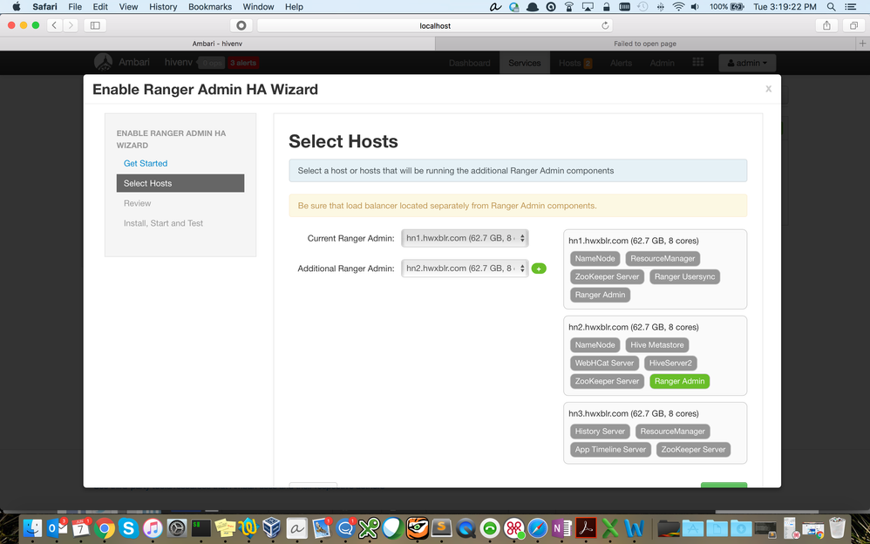Click the extension icon beside address bar
Viewport: 870px width, 544px height.
point(241,25)
